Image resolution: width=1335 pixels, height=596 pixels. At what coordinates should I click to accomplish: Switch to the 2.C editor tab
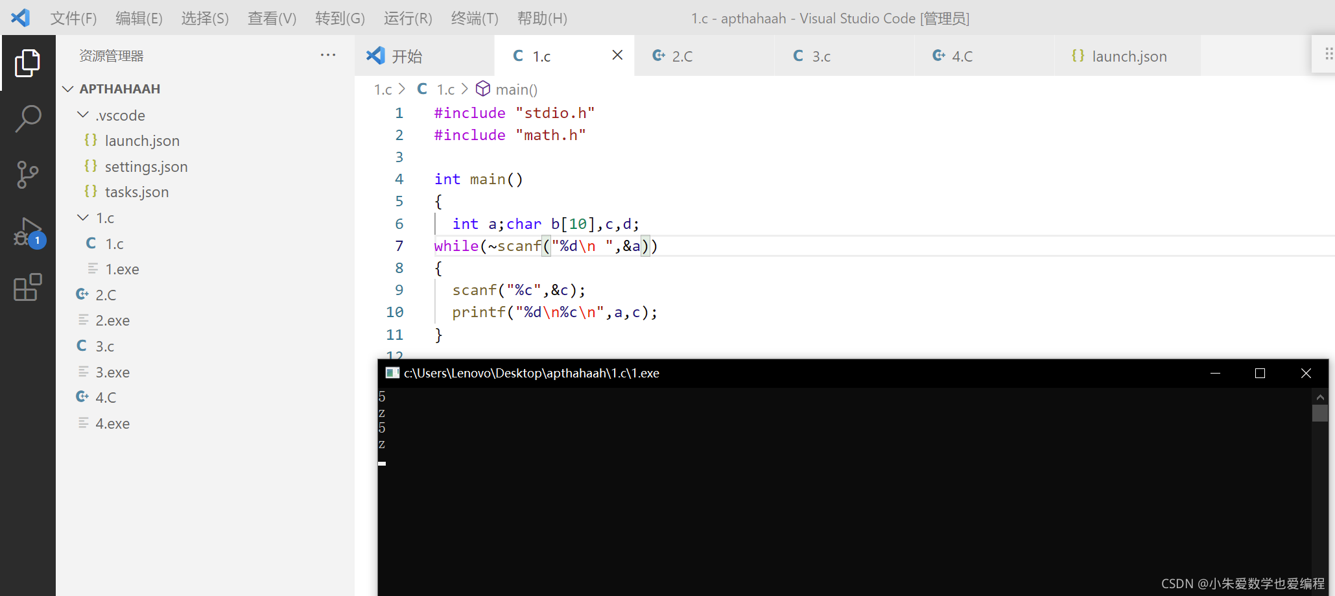click(x=704, y=56)
